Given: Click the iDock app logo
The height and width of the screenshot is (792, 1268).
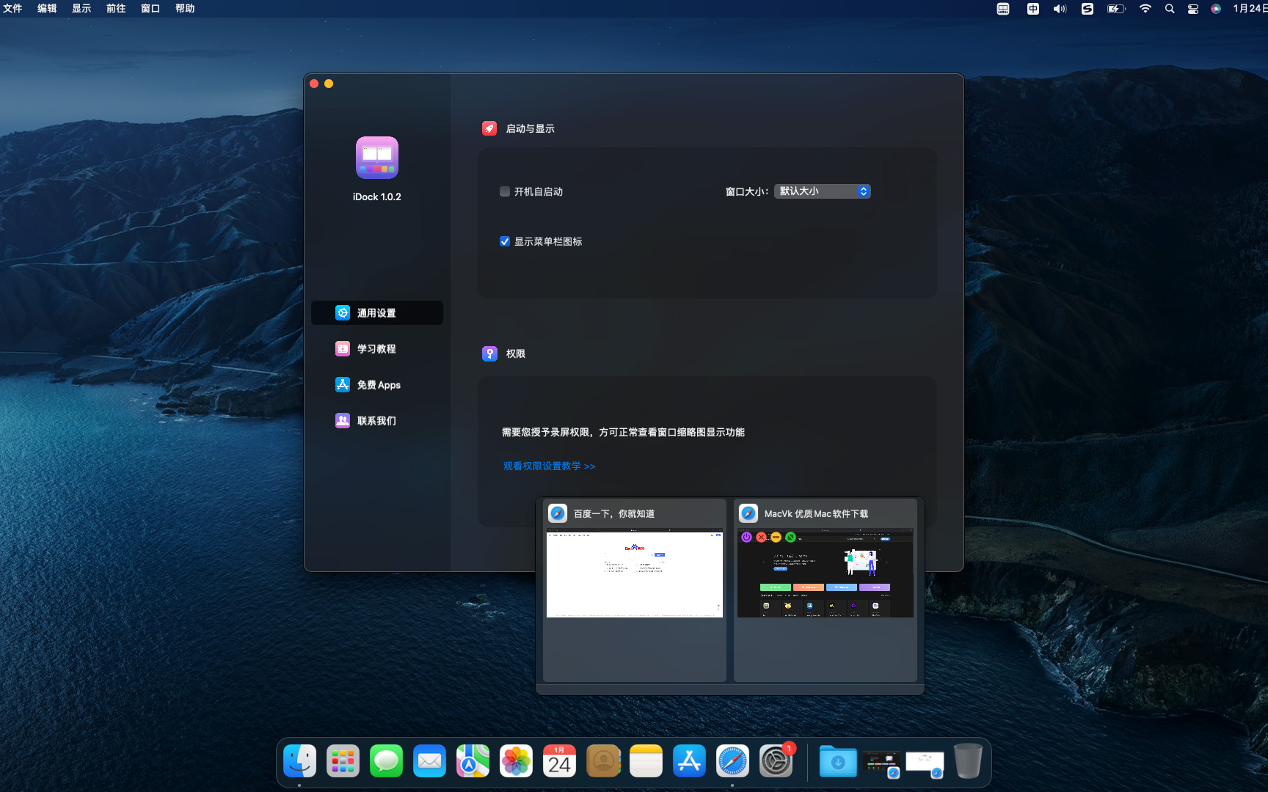Looking at the screenshot, I should [x=377, y=158].
